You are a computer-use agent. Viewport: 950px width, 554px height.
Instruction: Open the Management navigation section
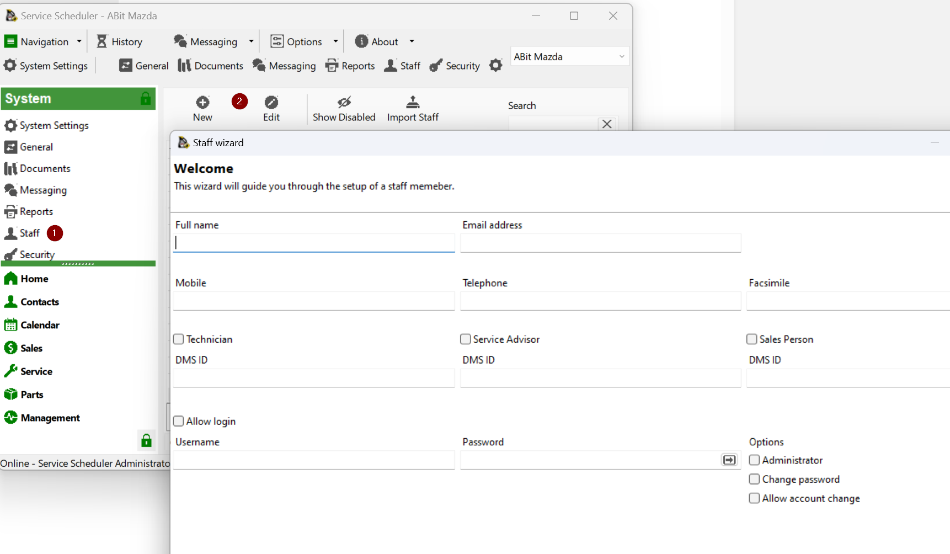(42, 418)
